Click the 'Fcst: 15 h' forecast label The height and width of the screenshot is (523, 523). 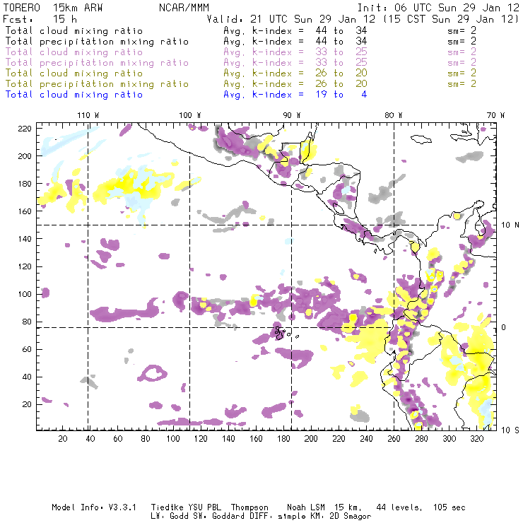tap(40, 19)
